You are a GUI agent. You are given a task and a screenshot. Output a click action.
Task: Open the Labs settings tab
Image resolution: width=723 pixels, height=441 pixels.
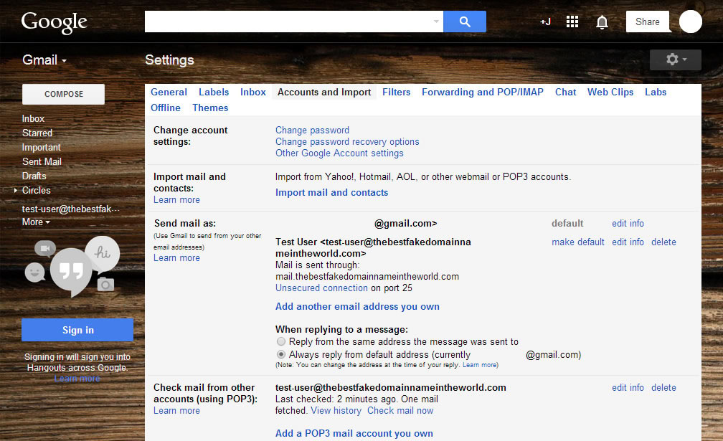pos(655,92)
